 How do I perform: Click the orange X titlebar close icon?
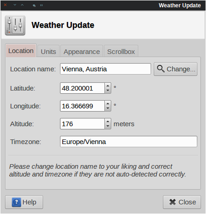[5, 5]
